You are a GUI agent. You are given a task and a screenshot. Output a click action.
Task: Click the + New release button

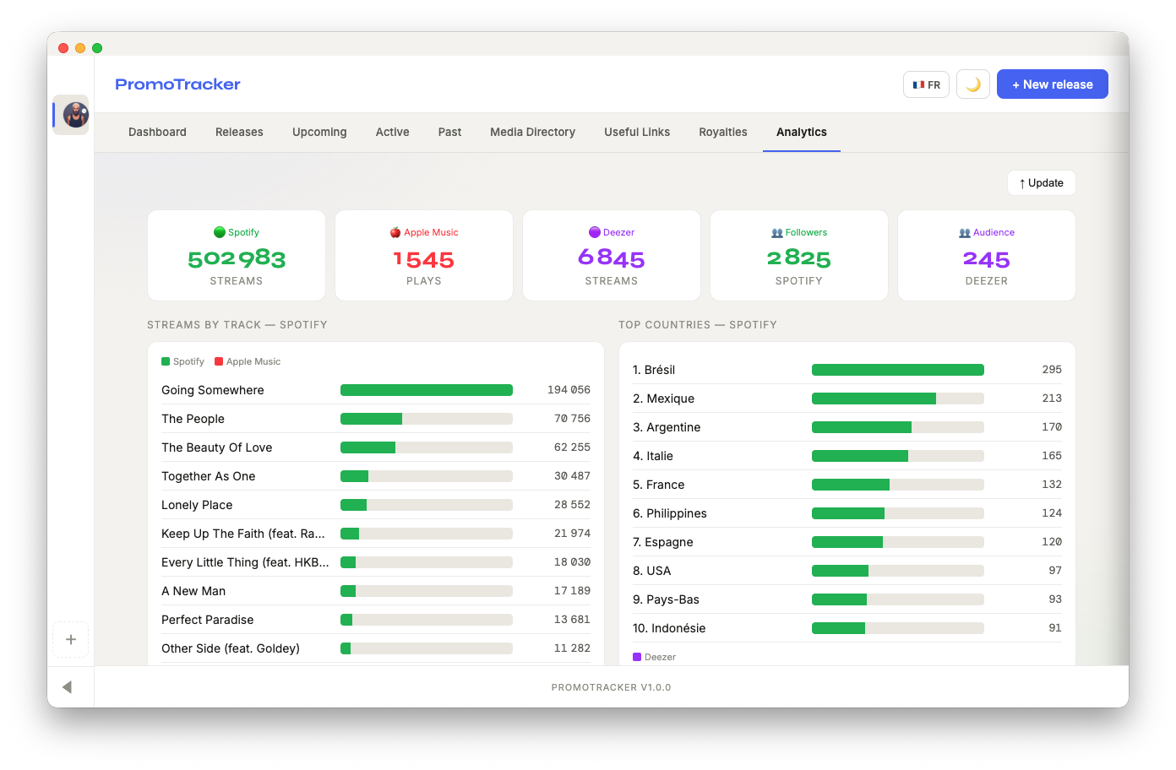click(x=1052, y=84)
